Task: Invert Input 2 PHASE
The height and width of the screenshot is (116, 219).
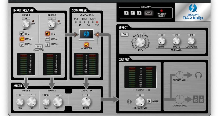Action: (47, 44)
